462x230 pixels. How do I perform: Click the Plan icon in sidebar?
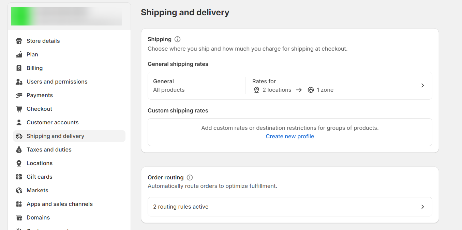[x=19, y=55]
